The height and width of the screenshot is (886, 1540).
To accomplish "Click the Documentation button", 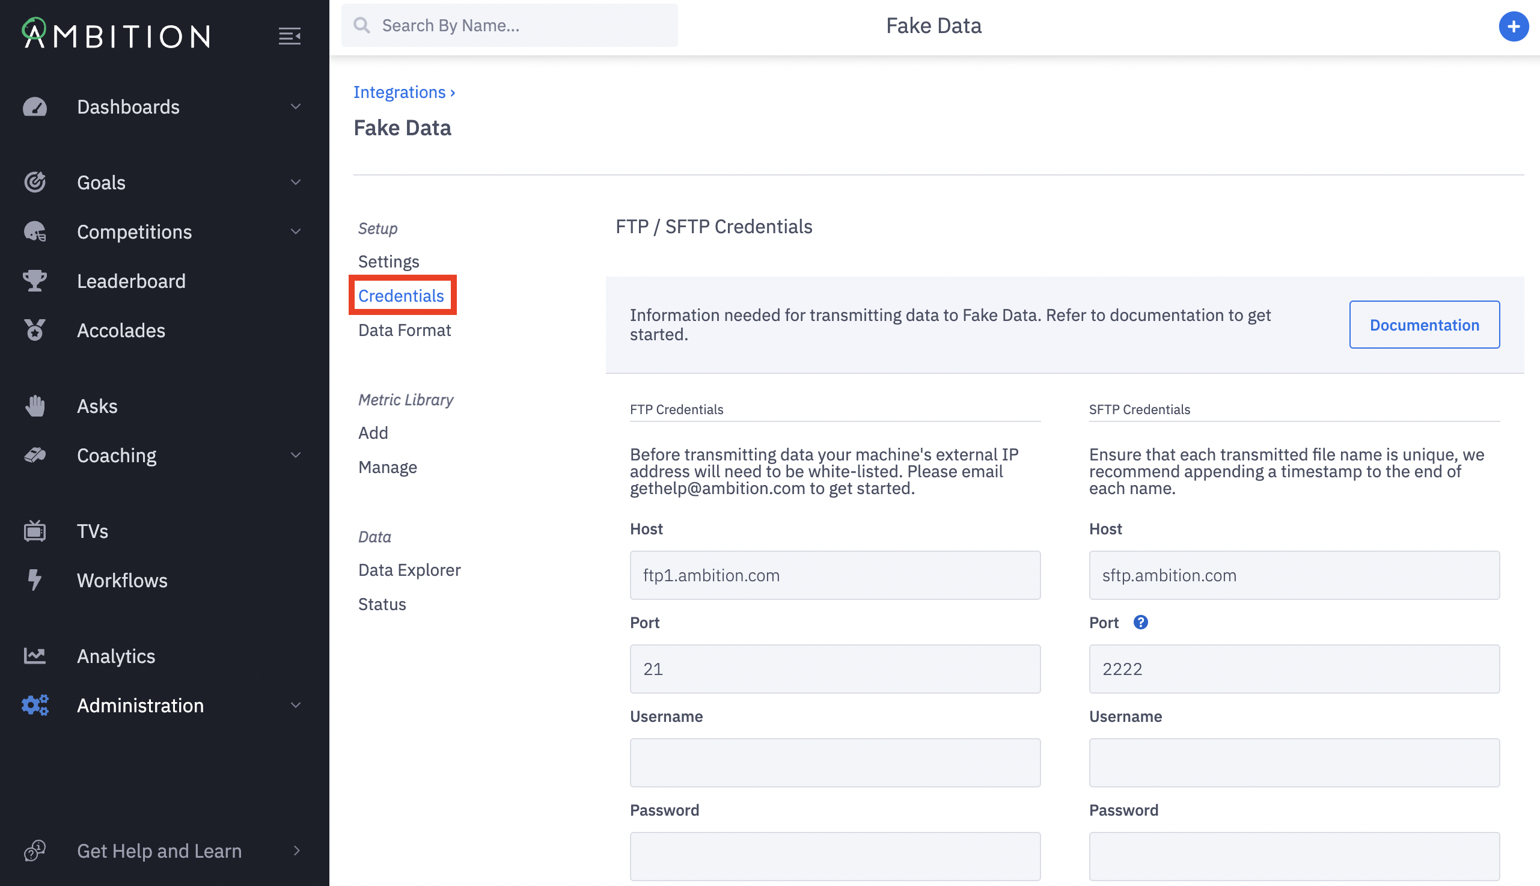I will [x=1424, y=325].
